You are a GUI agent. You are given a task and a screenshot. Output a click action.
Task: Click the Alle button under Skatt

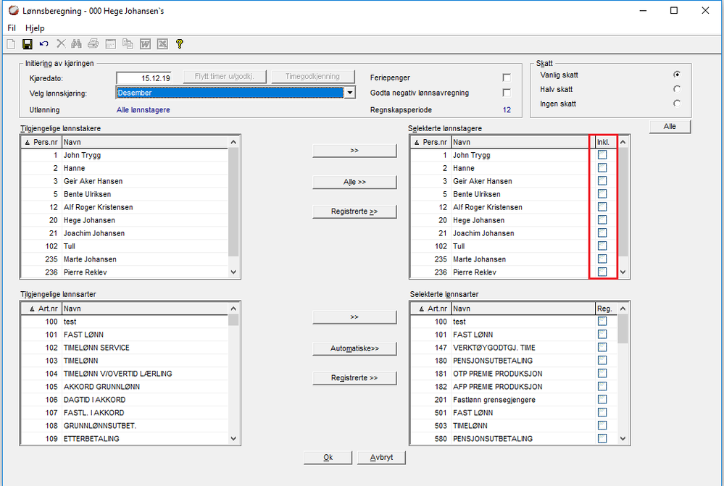tap(670, 127)
